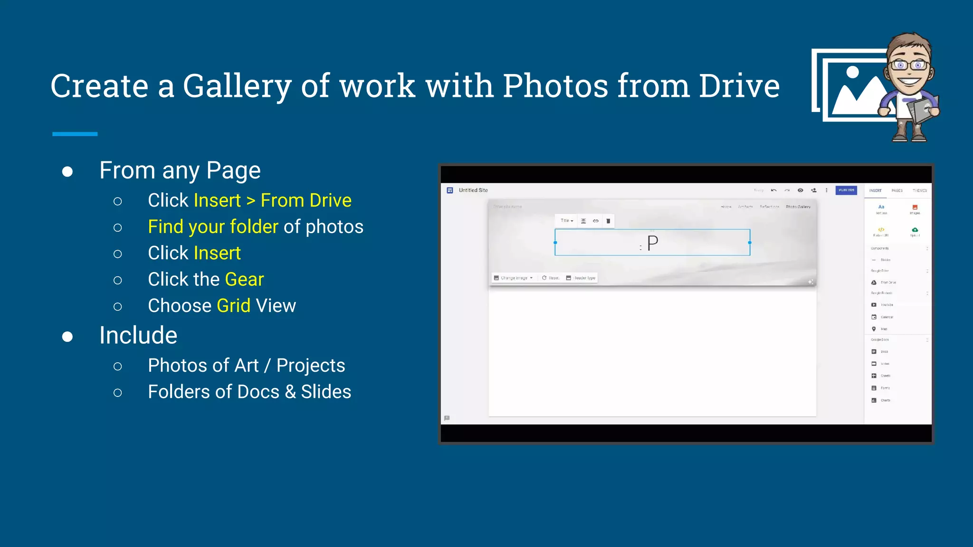973x547 pixels.
Task: Click the yellow 'Insert > From Drive' text
Action: coord(273,200)
